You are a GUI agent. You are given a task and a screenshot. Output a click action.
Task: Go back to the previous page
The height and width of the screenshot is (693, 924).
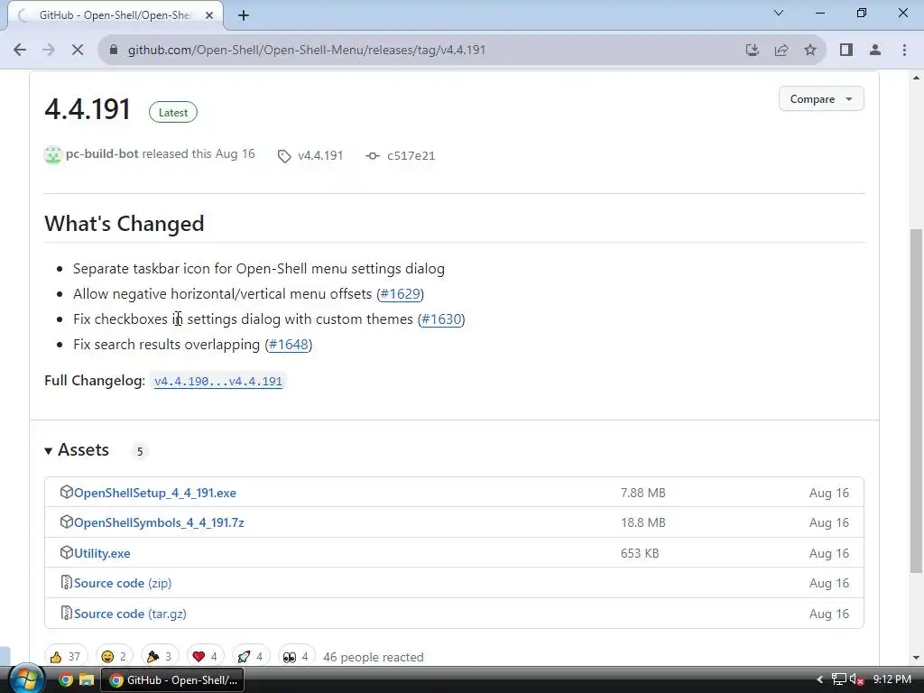point(20,51)
